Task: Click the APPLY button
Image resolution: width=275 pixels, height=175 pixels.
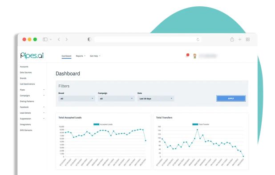Action: click(231, 98)
